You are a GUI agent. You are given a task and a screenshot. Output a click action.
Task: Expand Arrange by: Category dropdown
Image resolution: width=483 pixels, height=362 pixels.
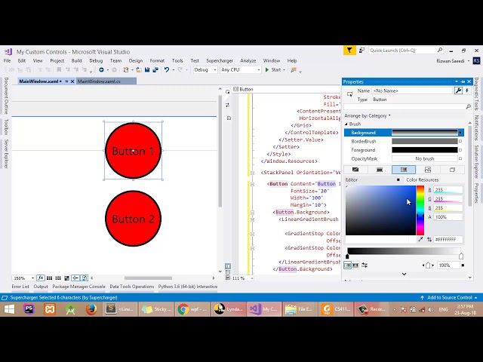tap(368, 115)
